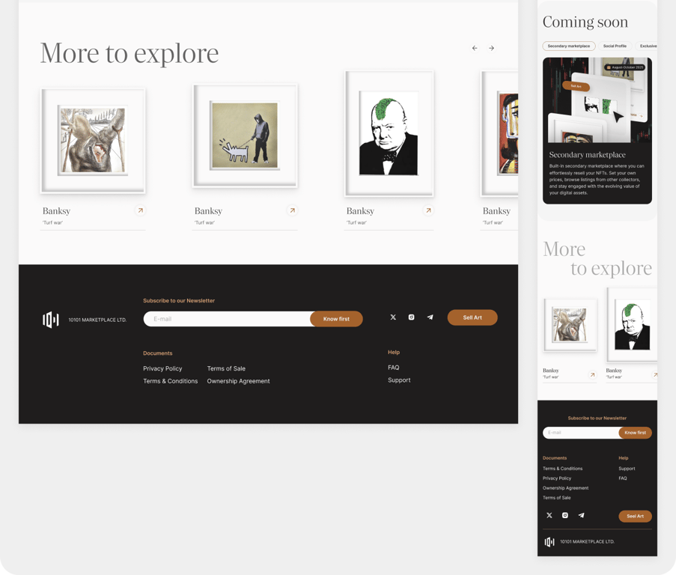This screenshot has width=676, height=575.
Task: Click the Secondary marketplace preview image
Action: (597, 100)
